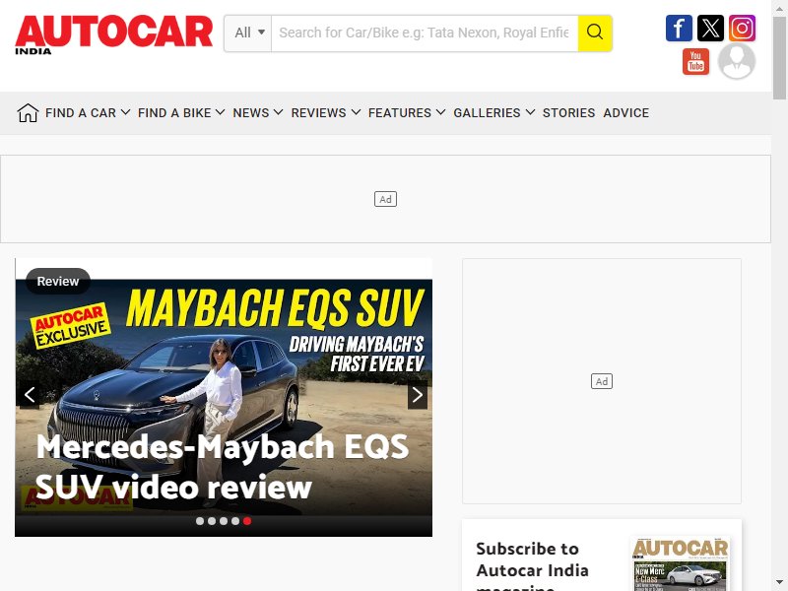Click the Ad label in the top banner
The height and width of the screenshot is (591, 788).
coord(385,199)
